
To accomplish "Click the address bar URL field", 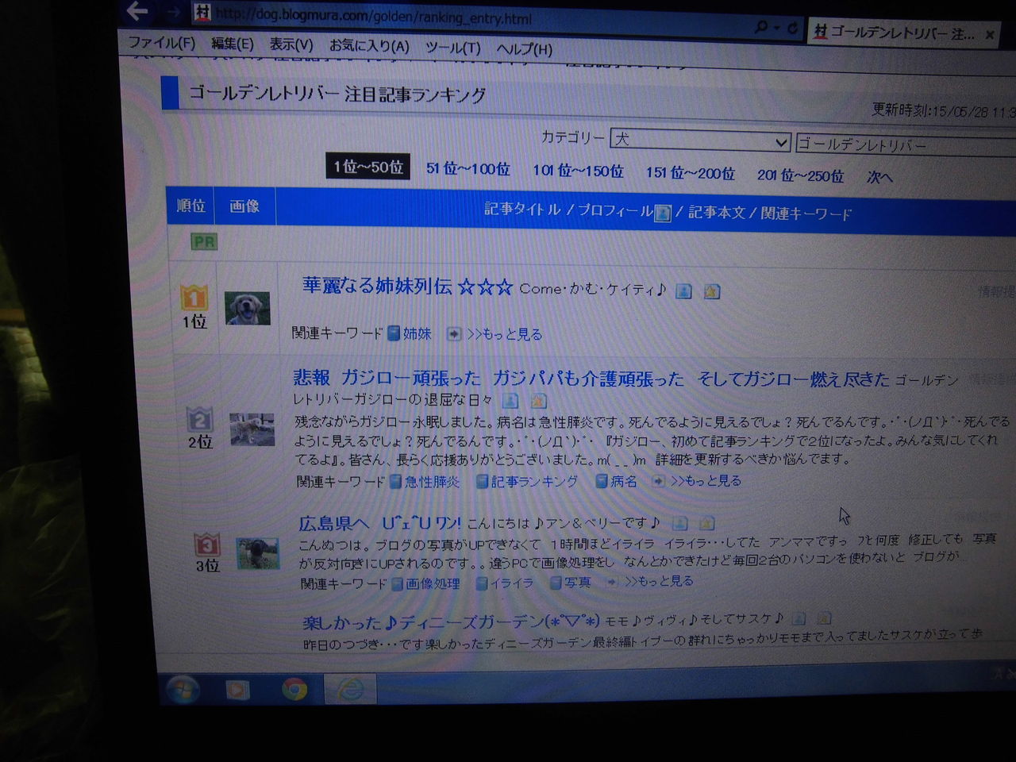I will [x=476, y=19].
